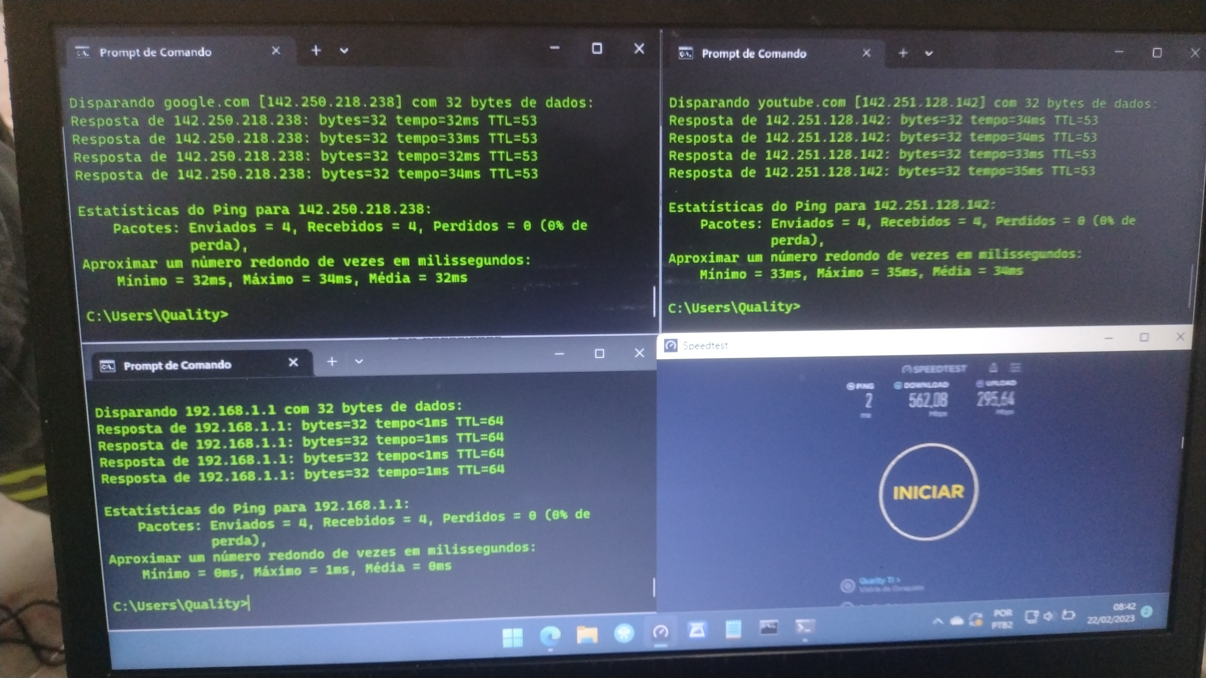Expand the new-tab dropdown in youtube.com ping window
The image size is (1206, 678).
point(929,54)
